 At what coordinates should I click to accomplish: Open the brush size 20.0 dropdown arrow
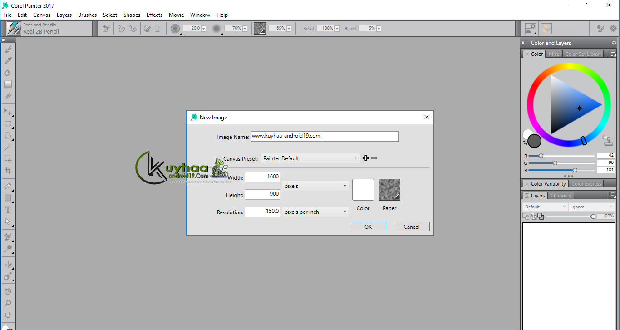[x=203, y=29]
